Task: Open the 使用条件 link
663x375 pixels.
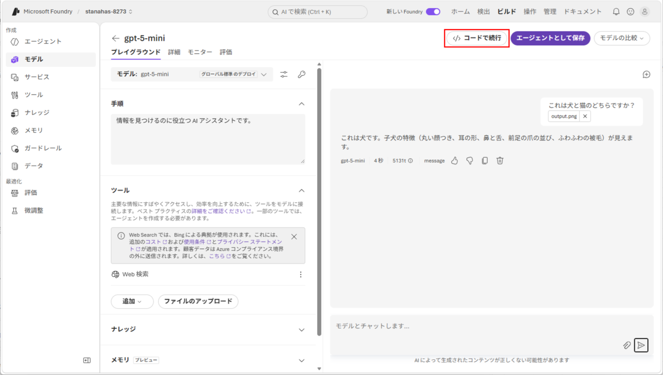Action: 197,242
